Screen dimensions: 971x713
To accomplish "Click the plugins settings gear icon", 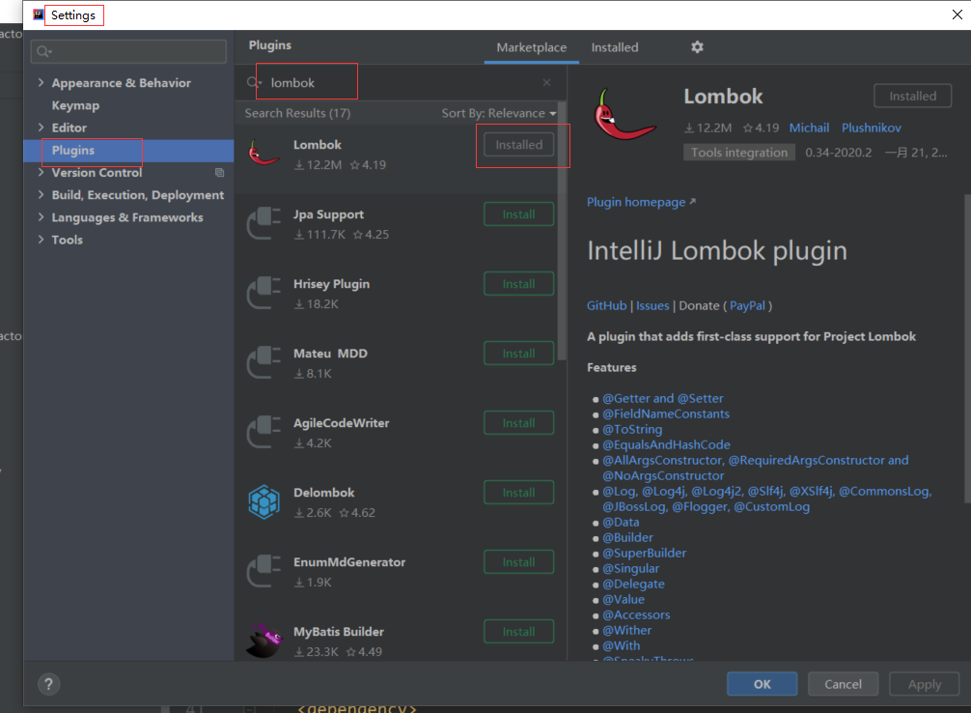I will (x=697, y=47).
